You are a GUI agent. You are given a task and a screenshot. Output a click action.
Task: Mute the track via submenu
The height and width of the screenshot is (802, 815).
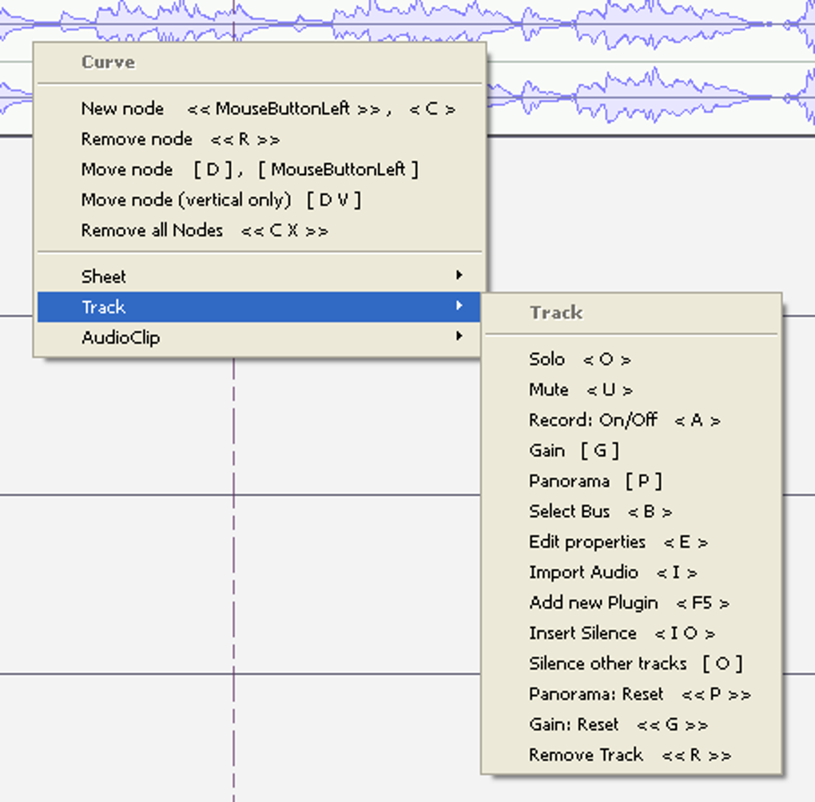pyautogui.click(x=631, y=390)
